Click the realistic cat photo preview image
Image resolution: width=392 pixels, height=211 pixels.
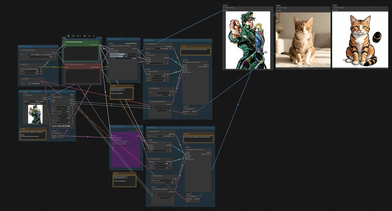(303, 40)
